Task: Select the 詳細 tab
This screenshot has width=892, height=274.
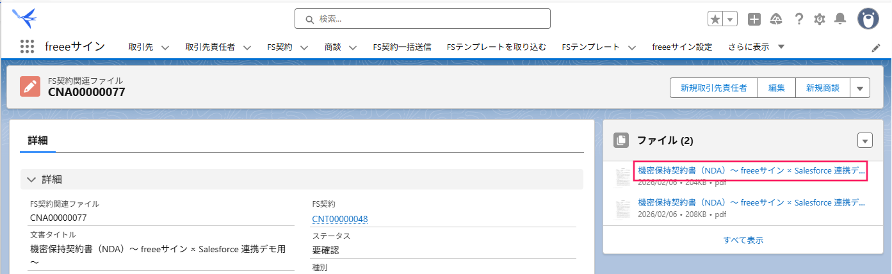Action: (38, 140)
